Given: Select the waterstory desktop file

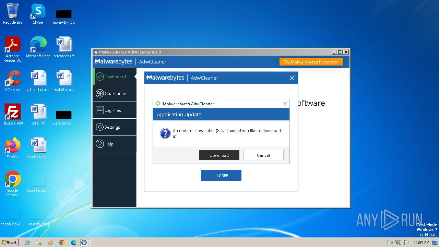Looking at the screenshot, I should (x=64, y=117).
